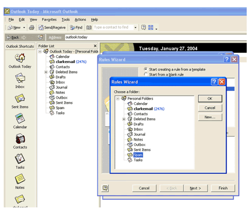Click the New item toolbar button
The width and height of the screenshot is (250, 220).
14,27
